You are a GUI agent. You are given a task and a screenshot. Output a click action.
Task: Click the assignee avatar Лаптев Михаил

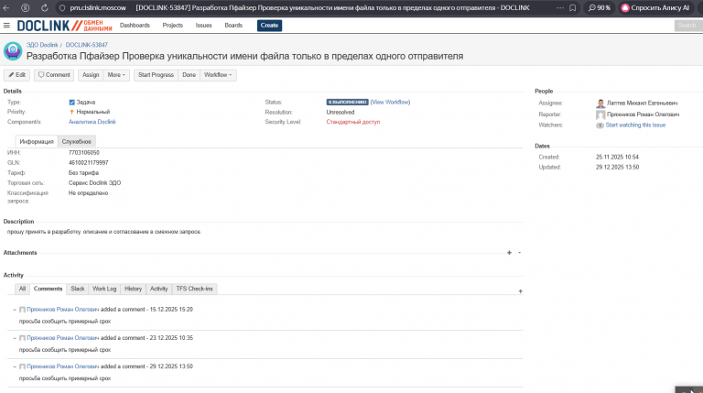600,104
